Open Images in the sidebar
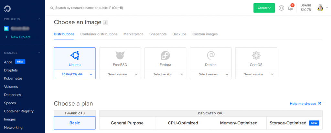The height and width of the screenshot is (133, 331). click(x=10, y=119)
